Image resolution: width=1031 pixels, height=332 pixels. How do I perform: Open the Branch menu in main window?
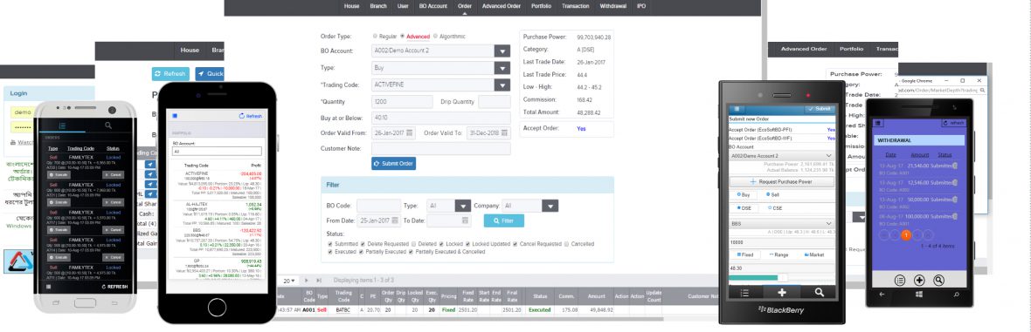click(x=378, y=6)
